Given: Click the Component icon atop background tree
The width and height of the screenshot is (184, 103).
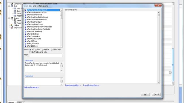Looking at the screenshot, I should click(12, 4).
